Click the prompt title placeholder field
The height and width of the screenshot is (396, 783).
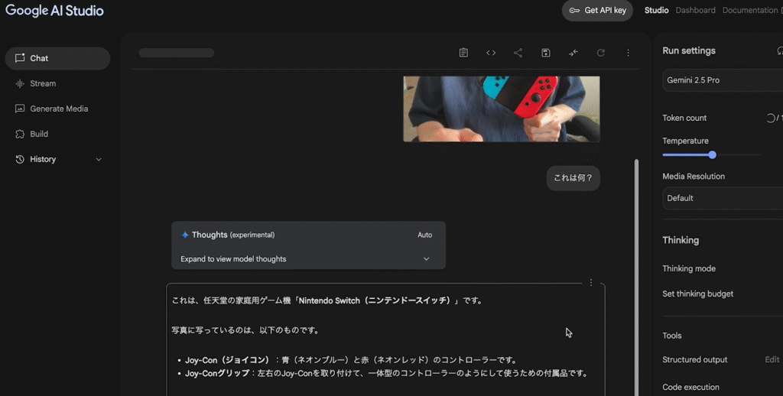177,53
